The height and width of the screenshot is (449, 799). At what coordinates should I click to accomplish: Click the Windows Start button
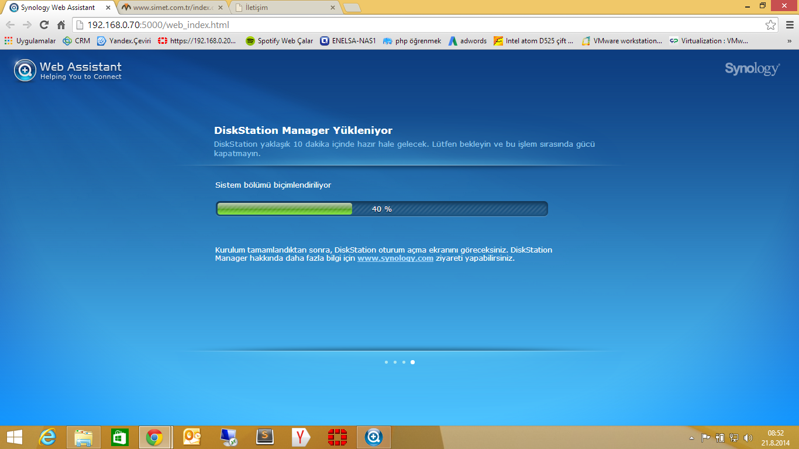coord(14,437)
